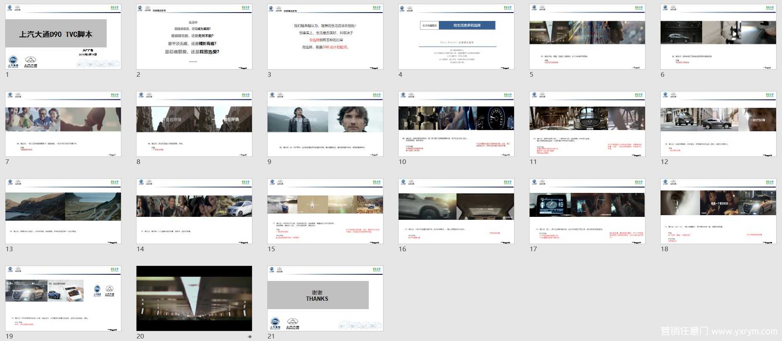This screenshot has height=341, width=782.
Task: Click the slide number label "18"
Action: coord(664,249)
